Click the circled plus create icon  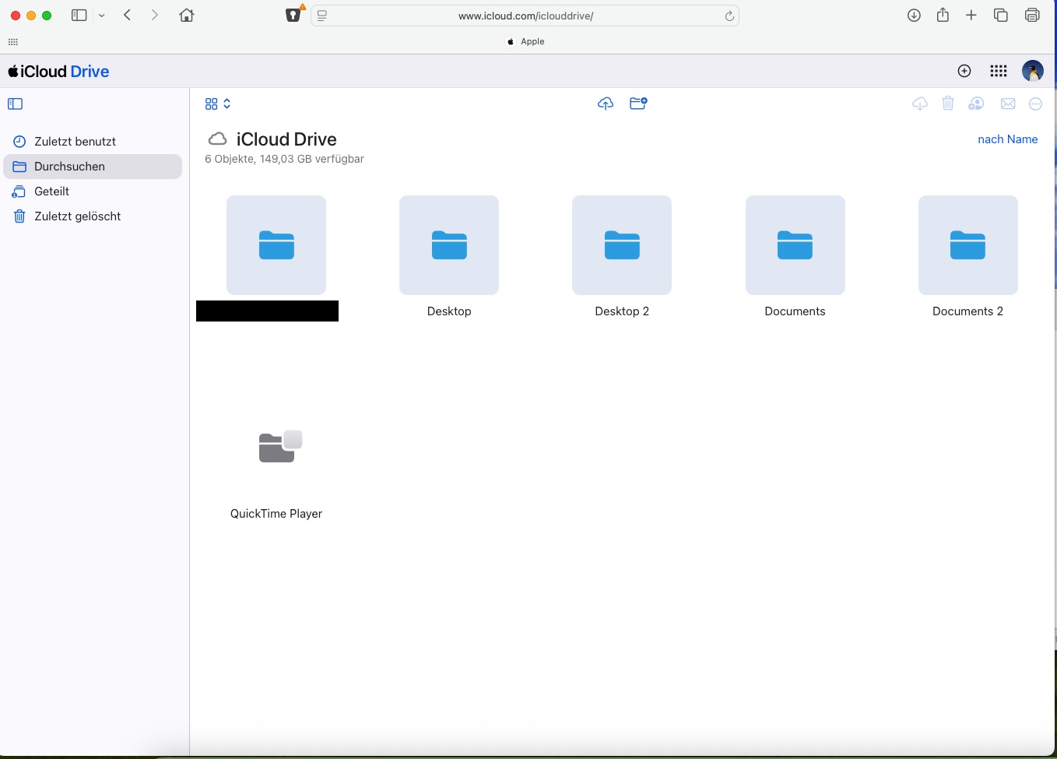(x=964, y=71)
